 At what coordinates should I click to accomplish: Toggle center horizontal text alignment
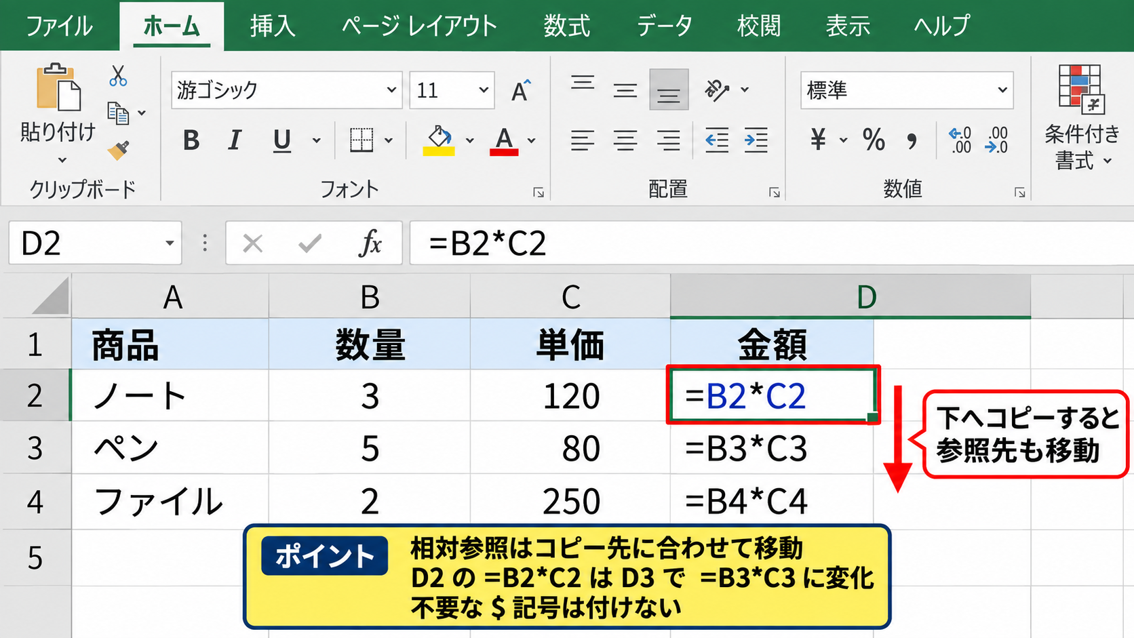point(625,140)
